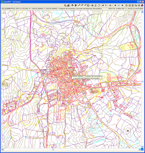The height and width of the screenshot is (153, 145).
Task: Click the red sheet list icon
Action: coord(133,6)
